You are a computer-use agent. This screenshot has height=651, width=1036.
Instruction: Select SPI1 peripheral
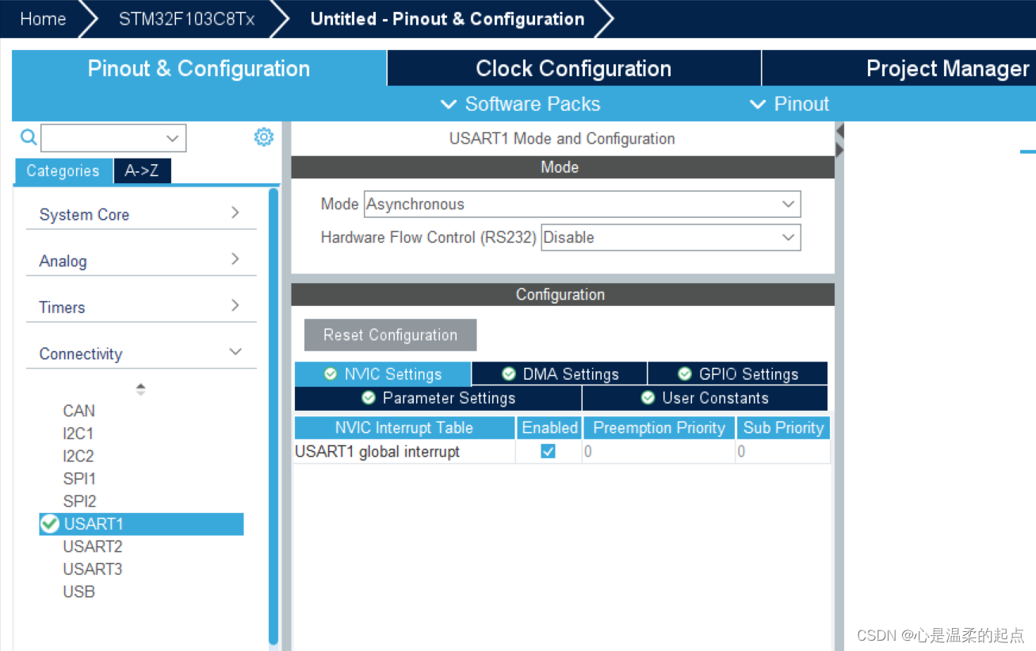(79, 479)
